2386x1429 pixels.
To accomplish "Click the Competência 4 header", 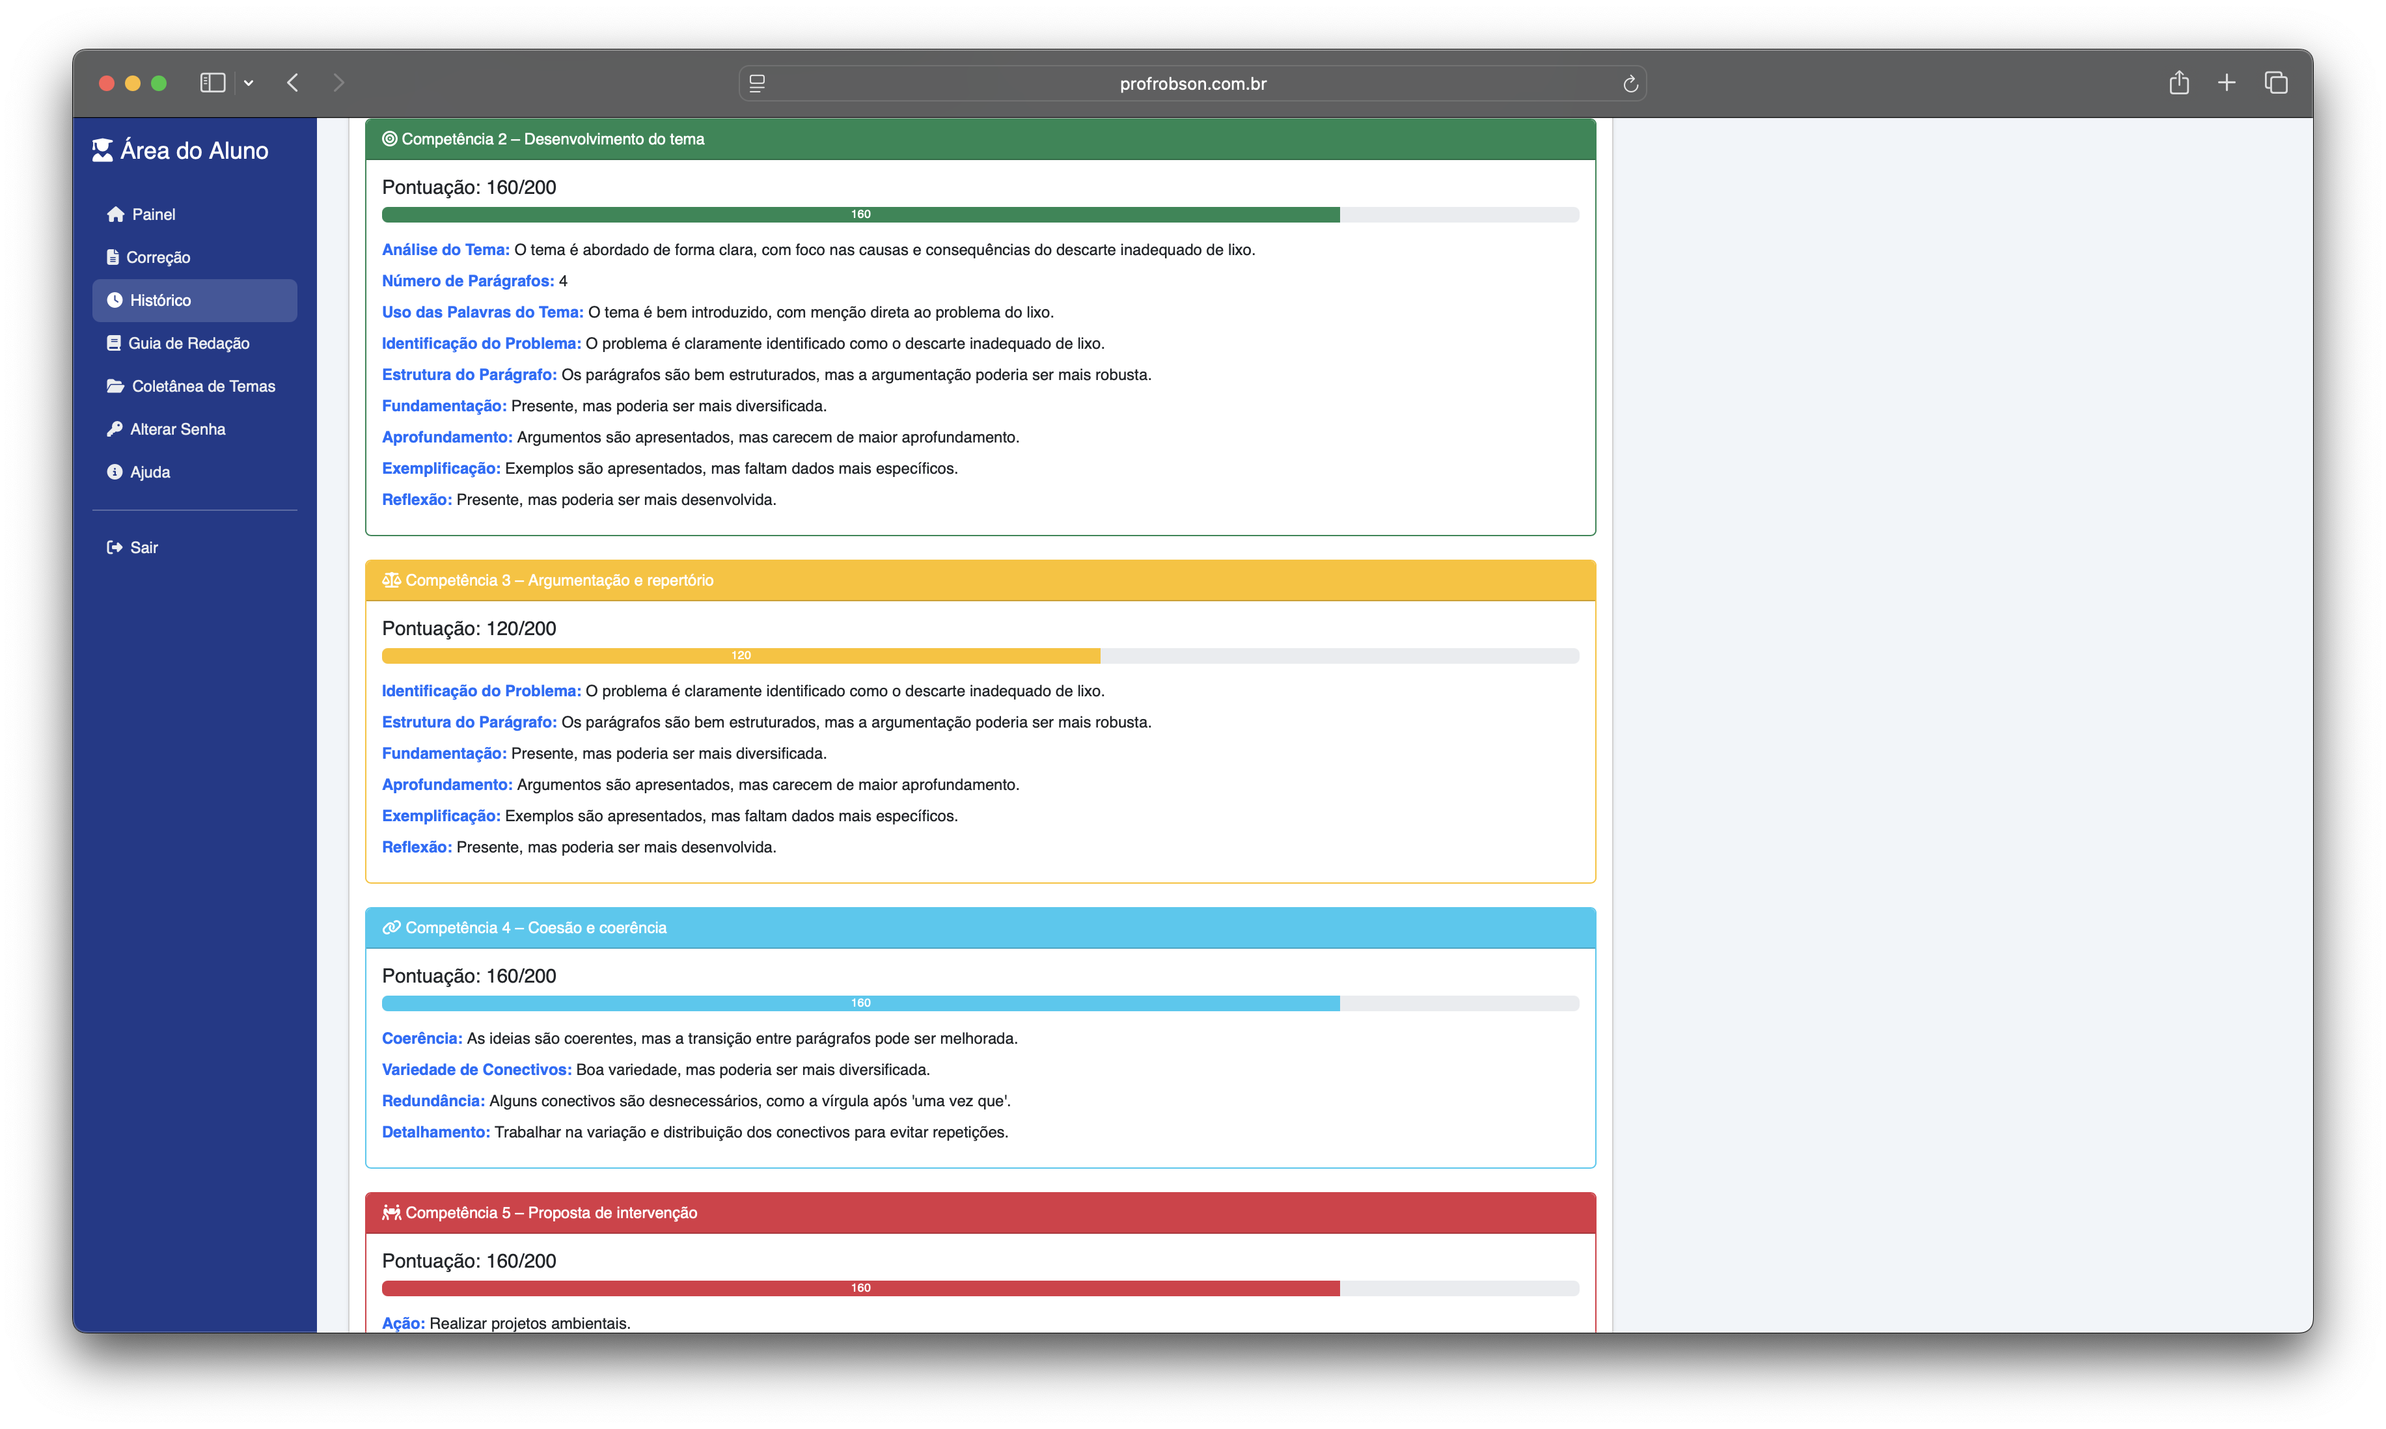I will point(980,927).
